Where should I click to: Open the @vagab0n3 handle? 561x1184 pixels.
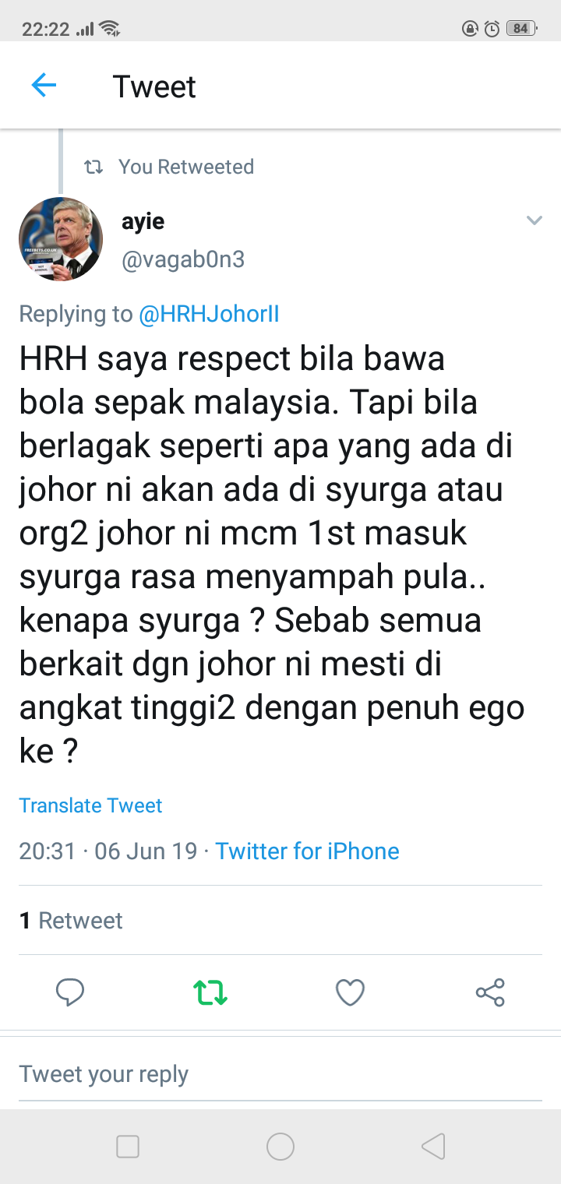point(183,259)
